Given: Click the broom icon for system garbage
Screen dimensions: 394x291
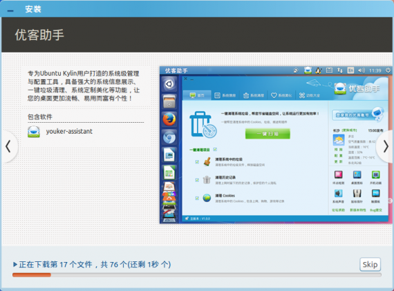Looking at the screenshot, I should [x=207, y=161].
